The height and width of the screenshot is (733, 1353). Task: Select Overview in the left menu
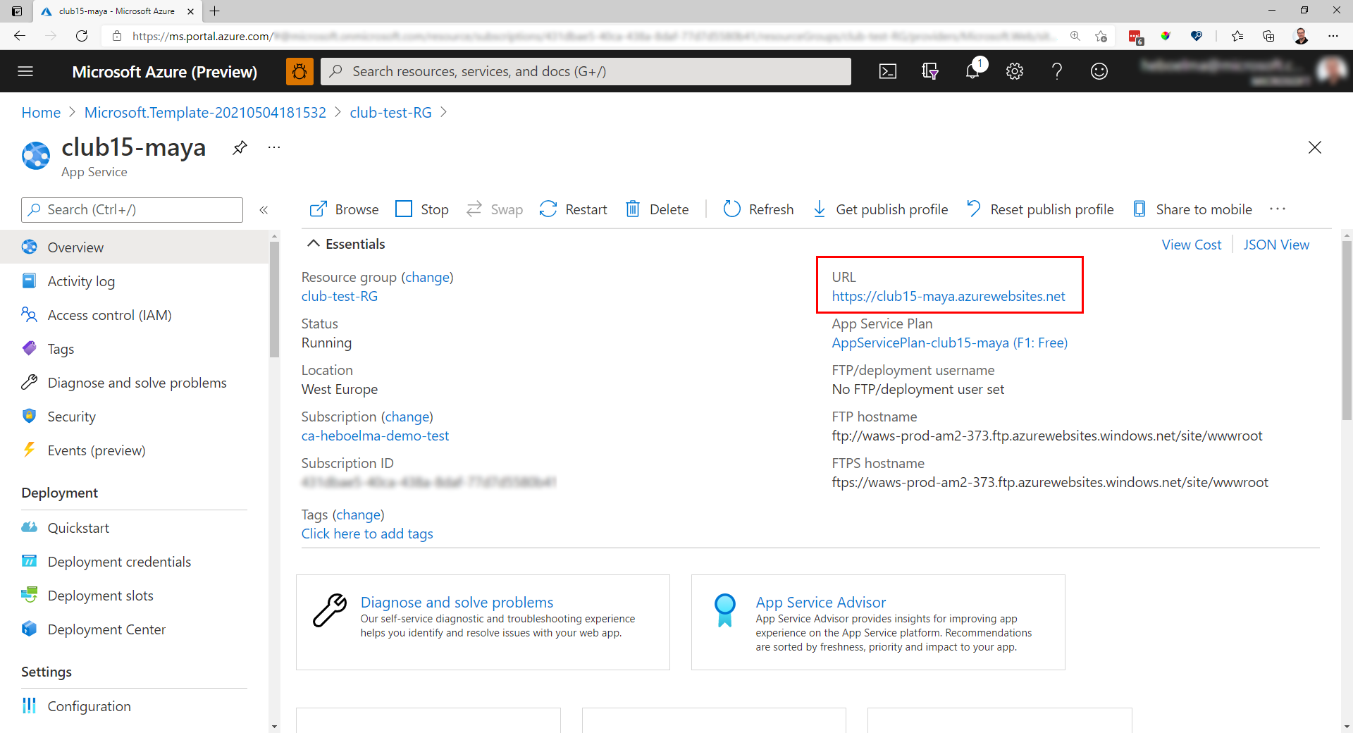(x=134, y=247)
